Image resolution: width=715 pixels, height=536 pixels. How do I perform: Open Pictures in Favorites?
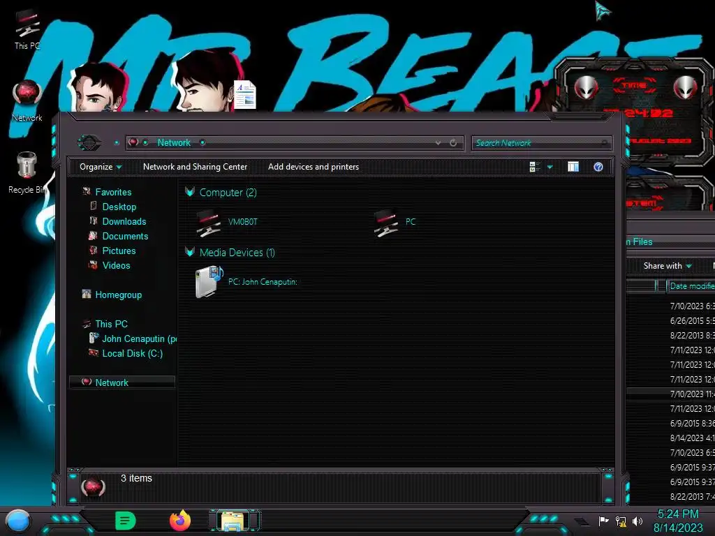119,251
